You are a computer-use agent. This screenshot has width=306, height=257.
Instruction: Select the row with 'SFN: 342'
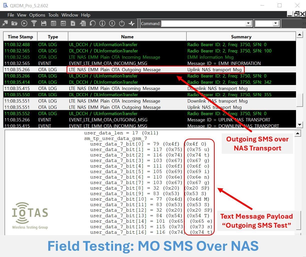pos(150,82)
